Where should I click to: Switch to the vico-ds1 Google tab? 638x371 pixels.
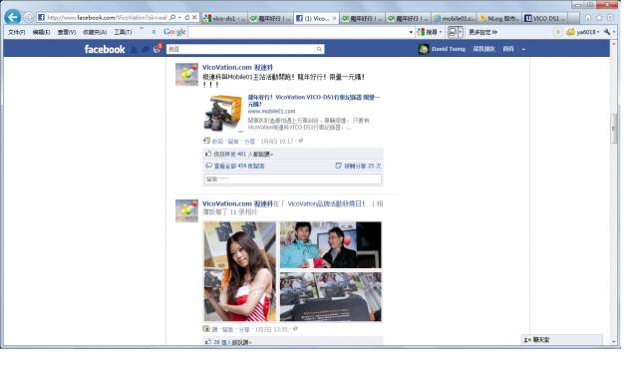(224, 18)
